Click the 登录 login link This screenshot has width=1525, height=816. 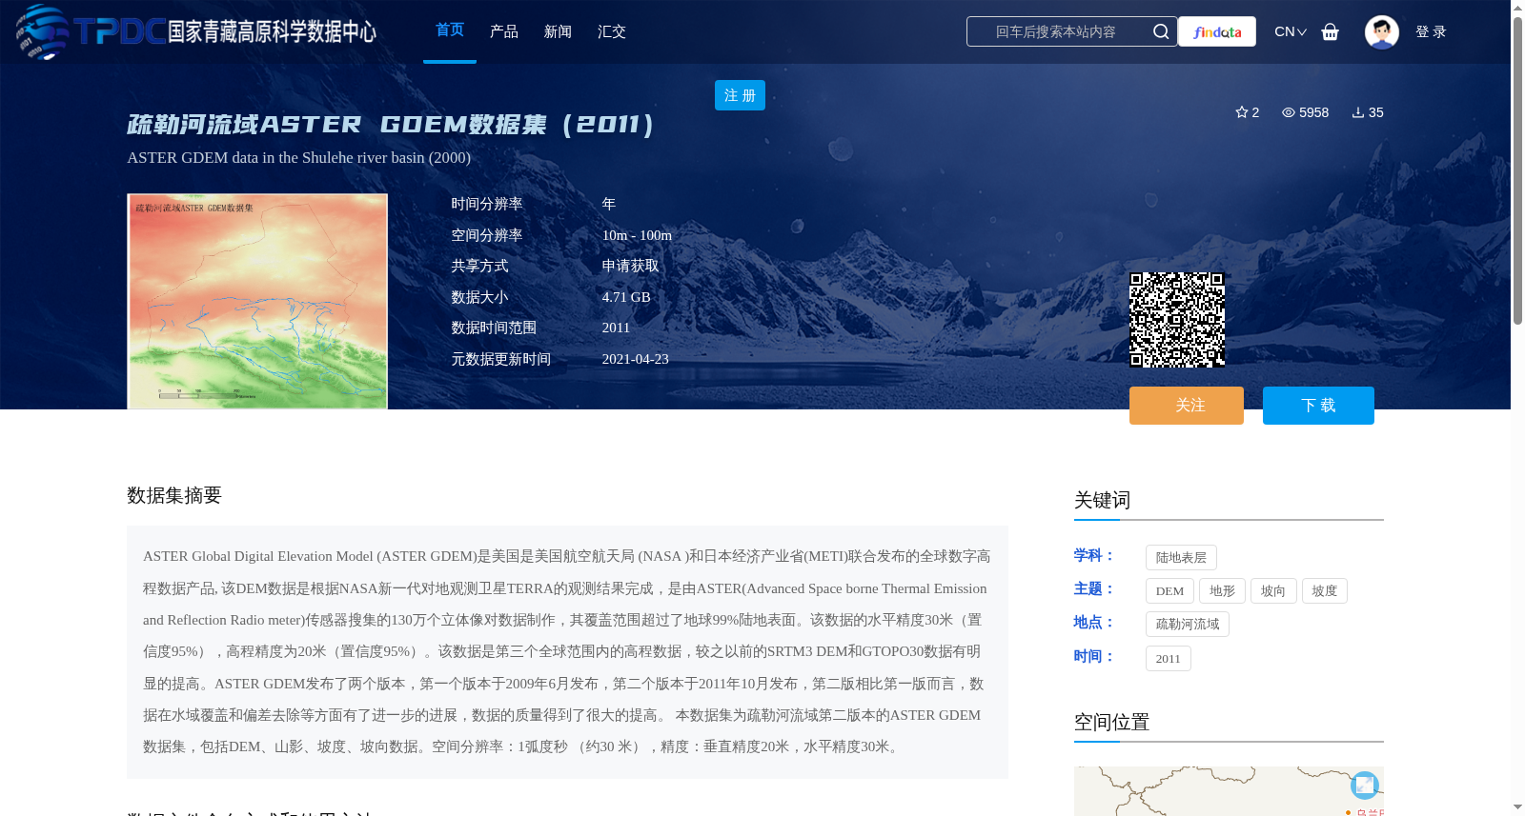tap(1431, 31)
